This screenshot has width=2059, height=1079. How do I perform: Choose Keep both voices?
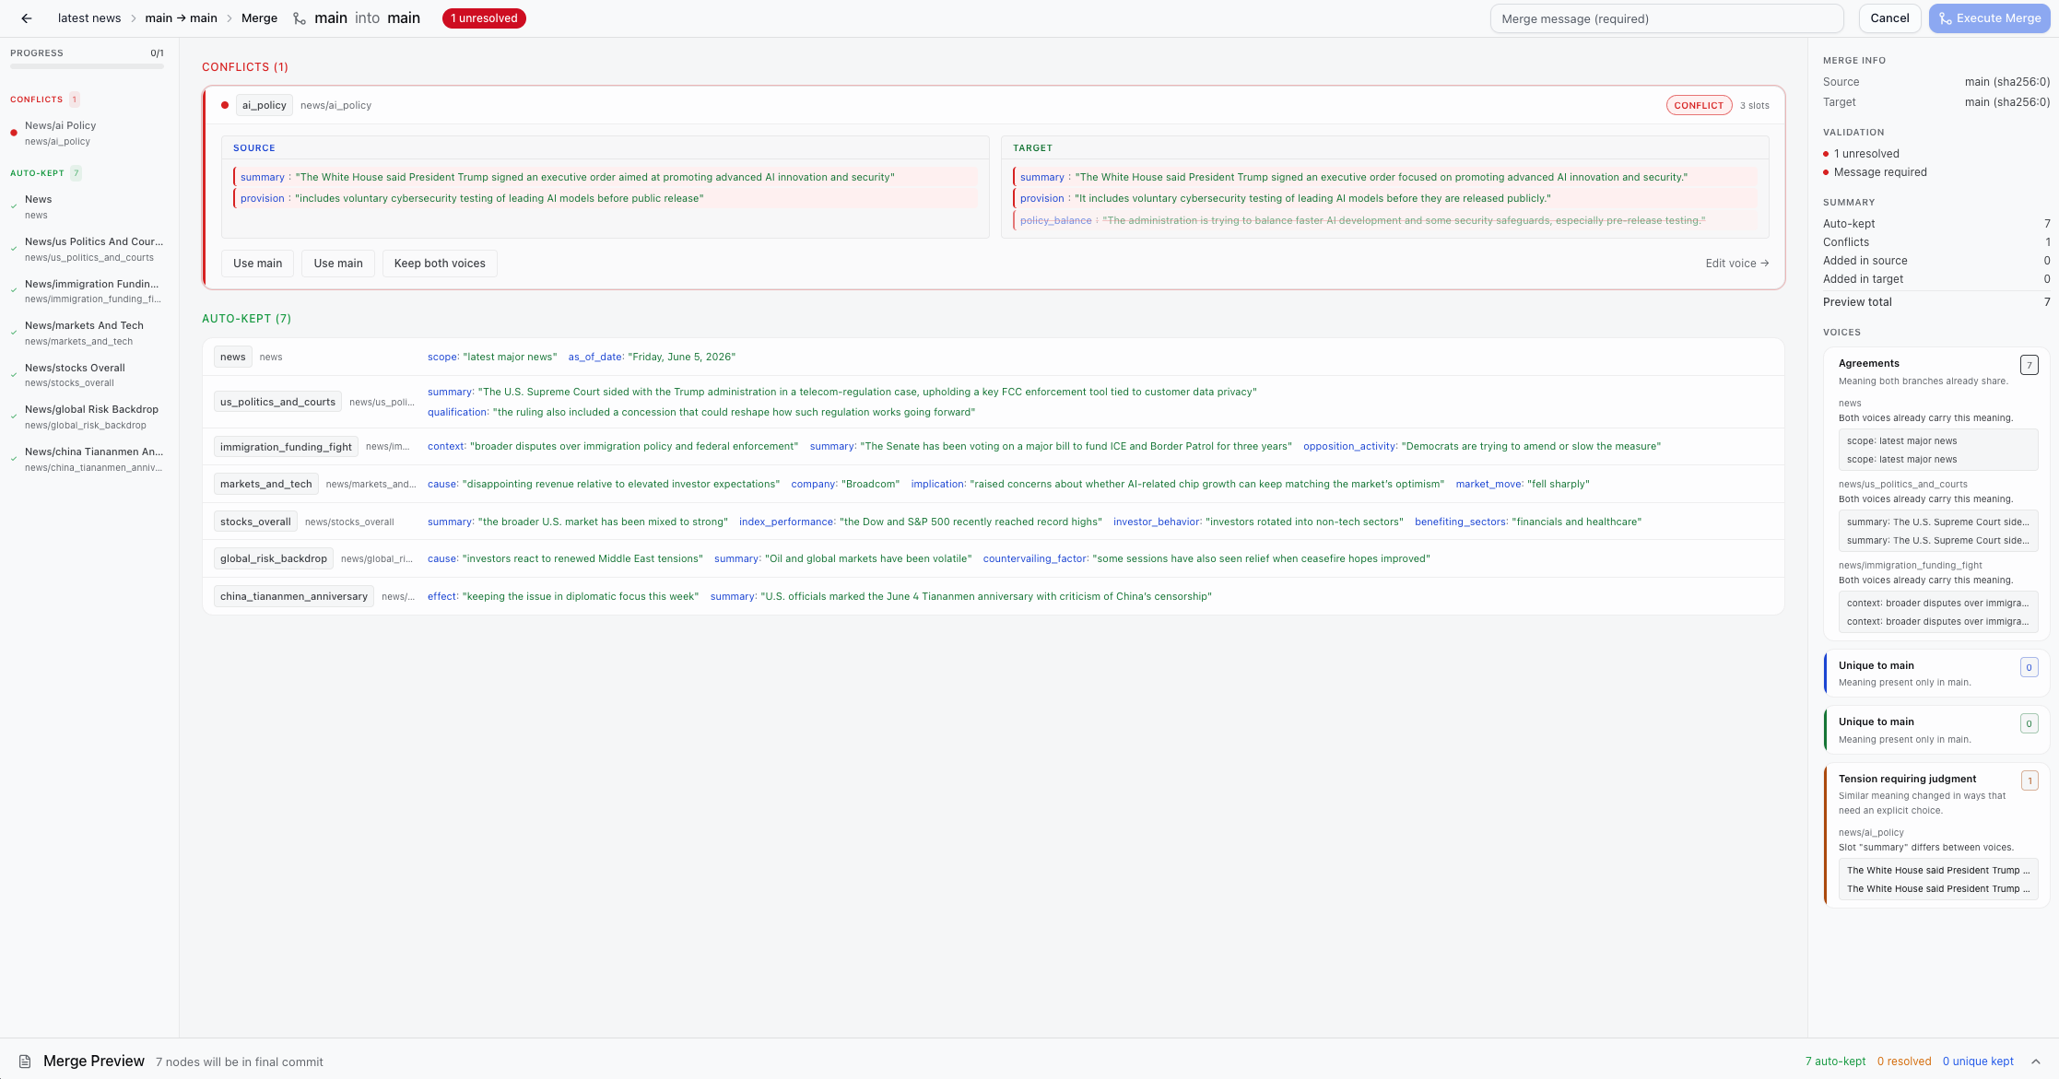440,264
